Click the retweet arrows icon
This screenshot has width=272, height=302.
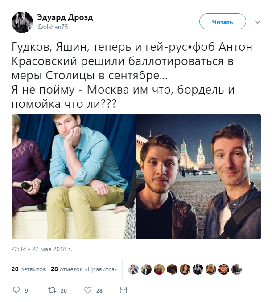52,290
